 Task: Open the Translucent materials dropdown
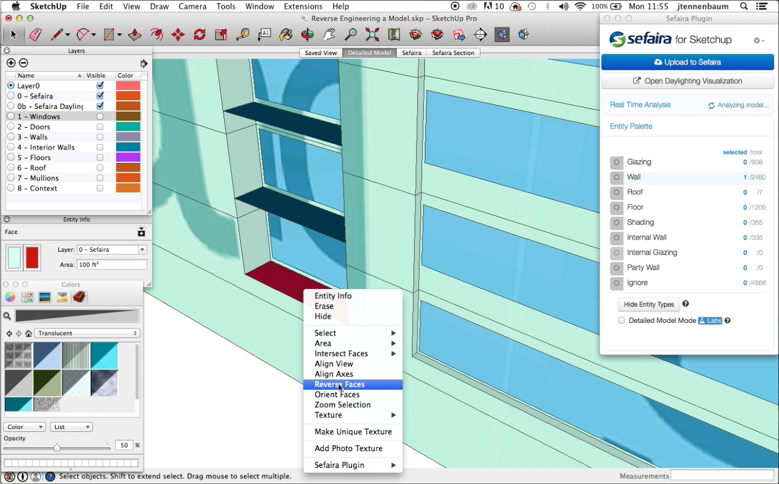point(87,333)
